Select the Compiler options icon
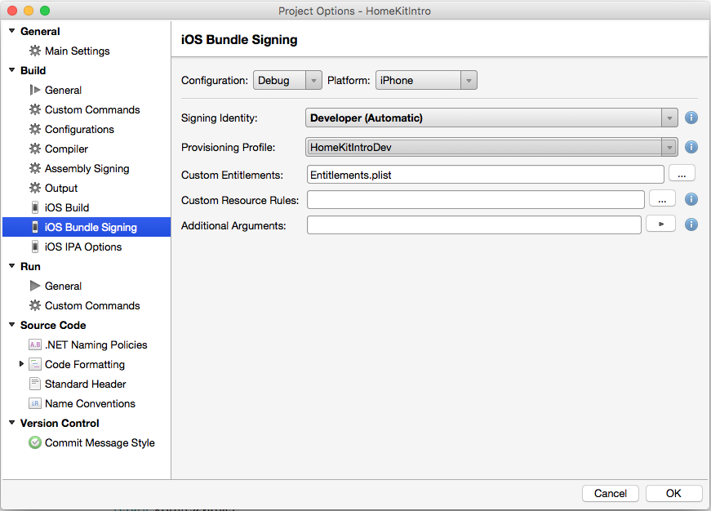The height and width of the screenshot is (511, 711). [x=34, y=149]
